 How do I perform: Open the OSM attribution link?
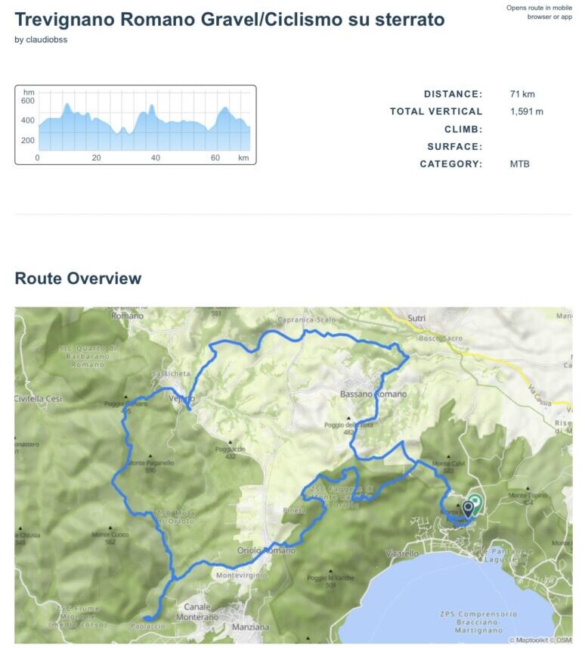point(564,640)
